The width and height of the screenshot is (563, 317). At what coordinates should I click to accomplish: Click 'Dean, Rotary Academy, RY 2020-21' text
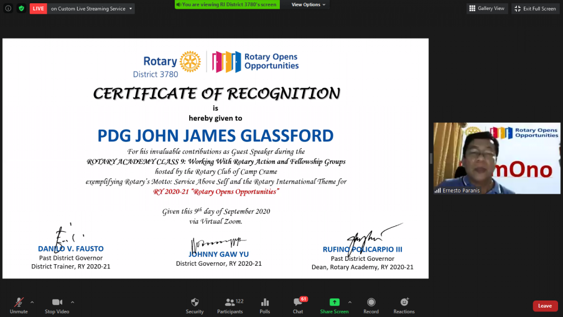pos(362,267)
